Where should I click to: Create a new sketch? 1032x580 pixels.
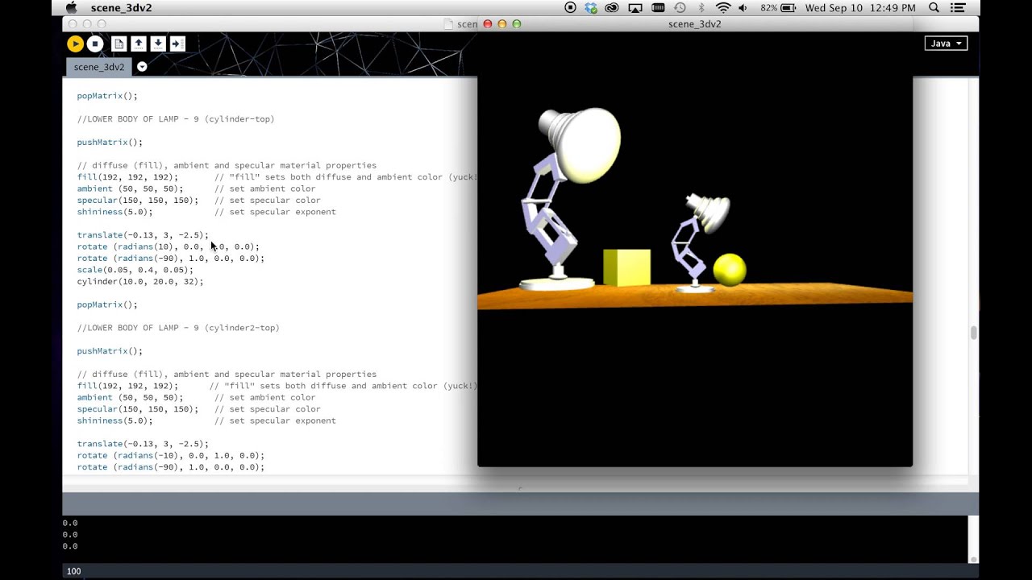[119, 43]
